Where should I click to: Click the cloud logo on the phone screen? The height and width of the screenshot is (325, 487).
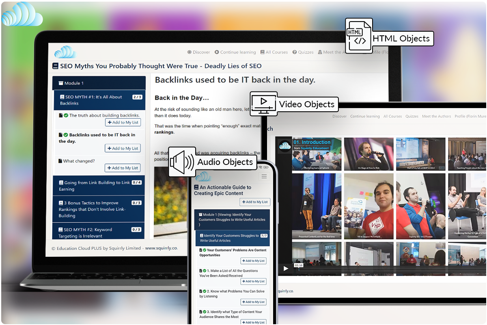[203, 176]
